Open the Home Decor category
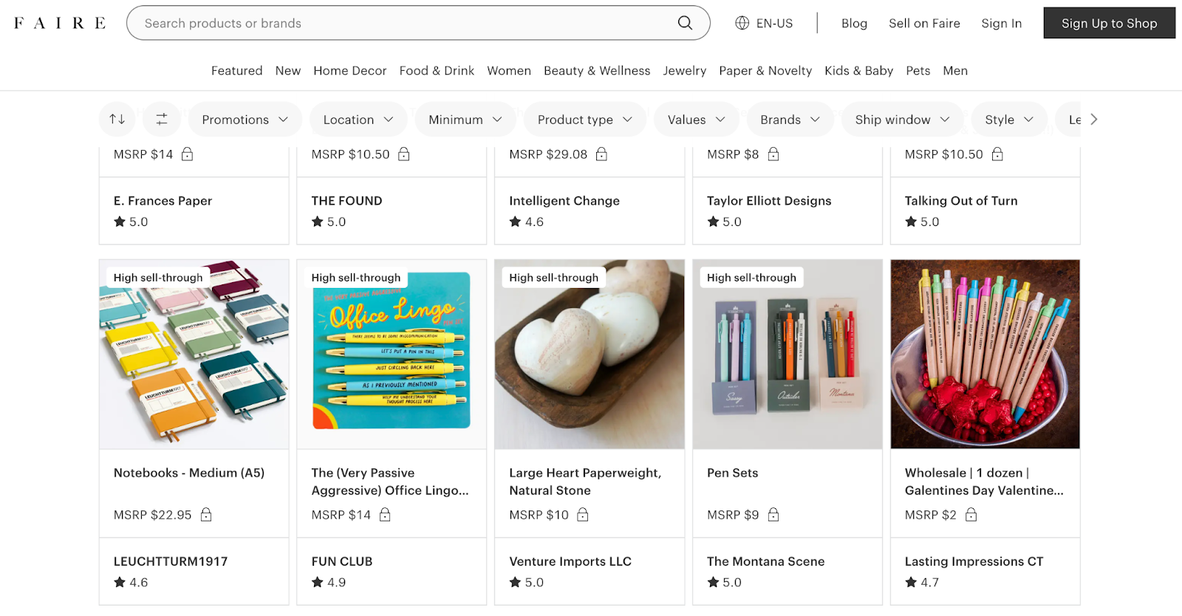Screen dimensions: 1182x616 pos(349,71)
